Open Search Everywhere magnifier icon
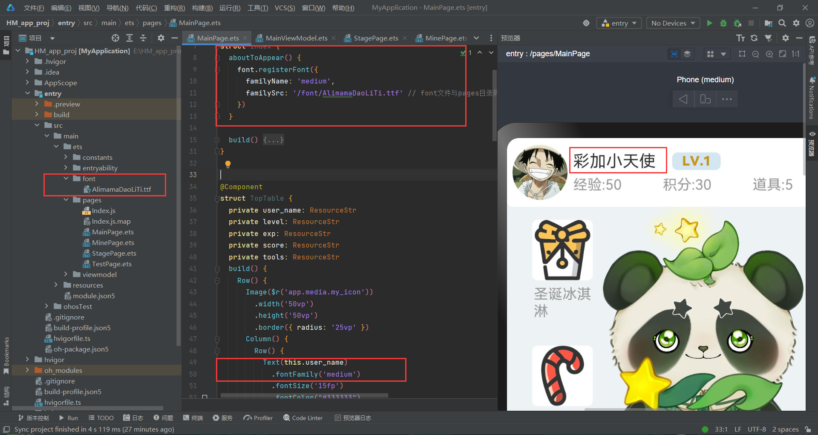Viewport: 818px width, 435px height. click(x=782, y=23)
